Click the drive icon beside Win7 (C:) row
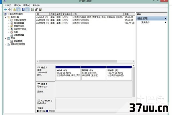Viewport: 172px width, 115px height. pyautogui.click(x=38, y=17)
